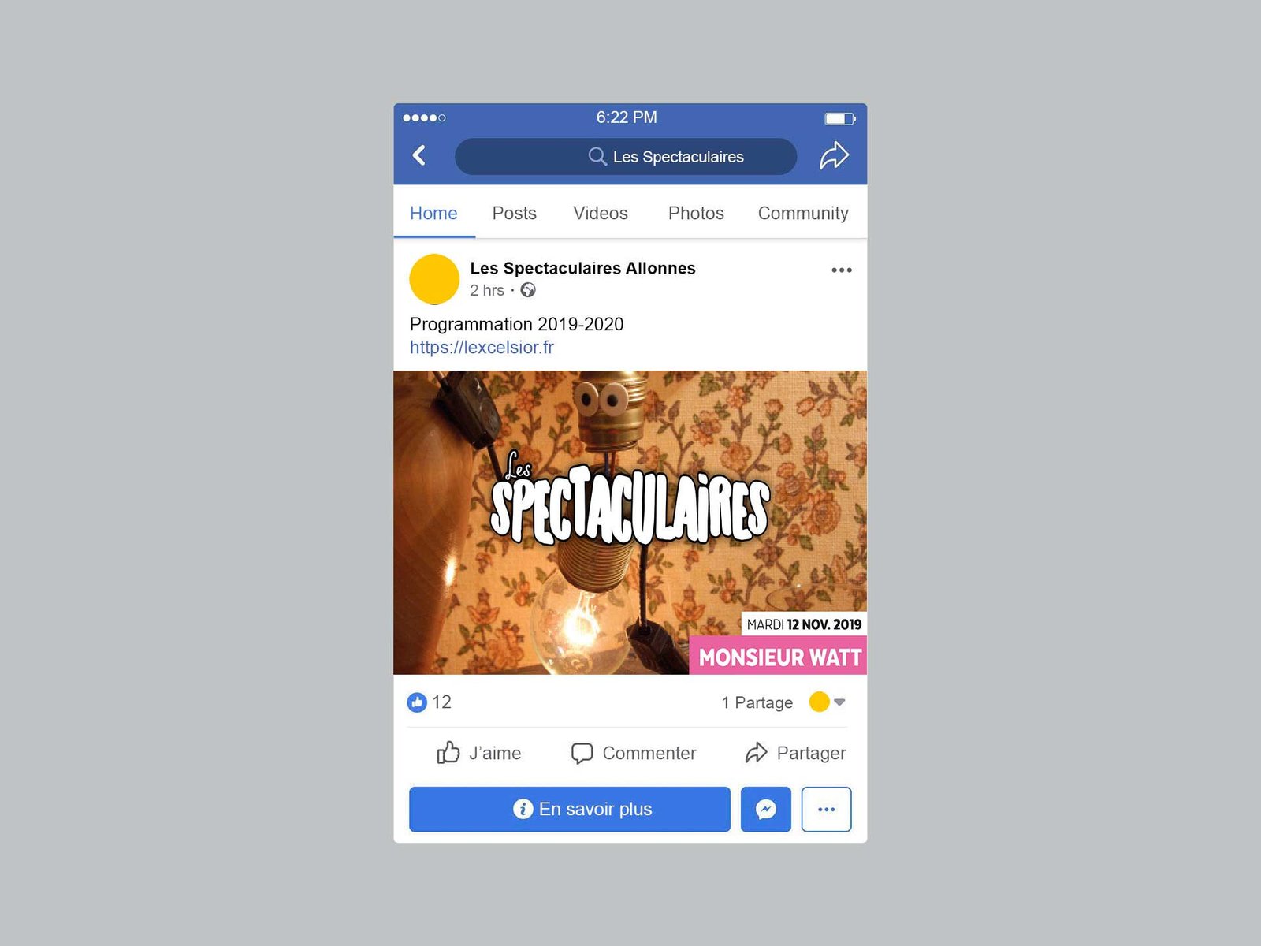The image size is (1261, 946).
Task: Open the post options three-dot menu
Action: click(842, 270)
